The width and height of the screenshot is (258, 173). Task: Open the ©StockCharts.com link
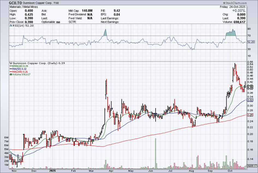(235, 3)
